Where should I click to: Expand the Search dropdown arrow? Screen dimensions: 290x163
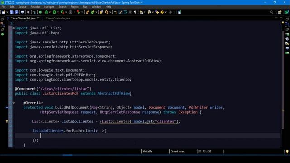[x=110, y=12]
